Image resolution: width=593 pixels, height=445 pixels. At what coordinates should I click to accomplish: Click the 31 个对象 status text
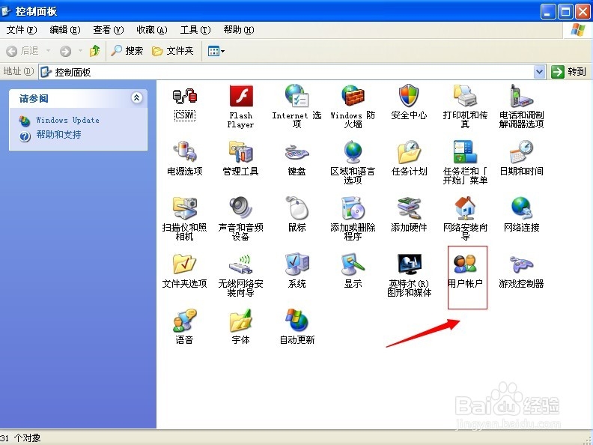(20, 438)
